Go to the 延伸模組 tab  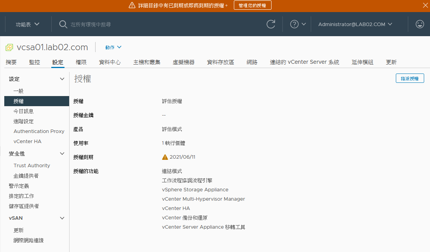(x=362, y=62)
